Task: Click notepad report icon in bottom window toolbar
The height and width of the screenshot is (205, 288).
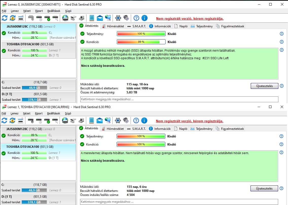Action: click(92, 120)
